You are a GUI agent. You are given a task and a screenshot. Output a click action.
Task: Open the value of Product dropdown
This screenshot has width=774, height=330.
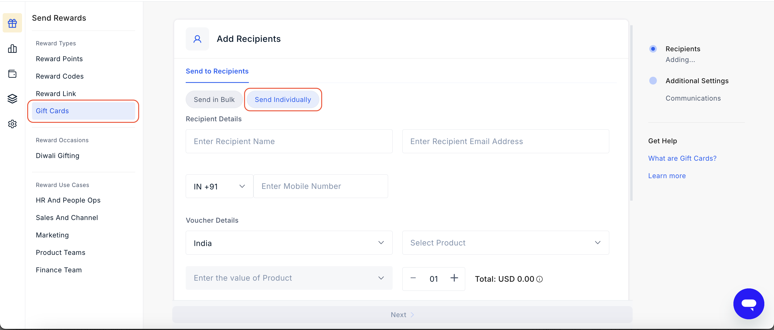click(x=289, y=278)
